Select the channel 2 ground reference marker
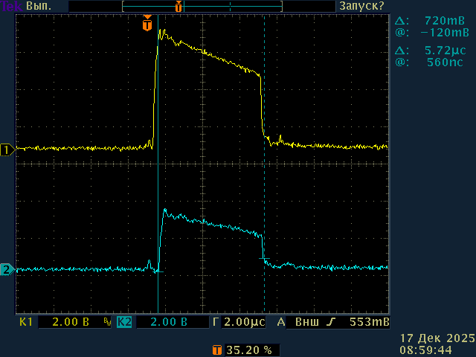The image size is (476, 357). click(7, 269)
